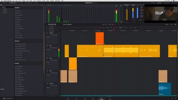Switch to the Edit page tab
This screenshot has height=100, width=178.
[x=76, y=98]
